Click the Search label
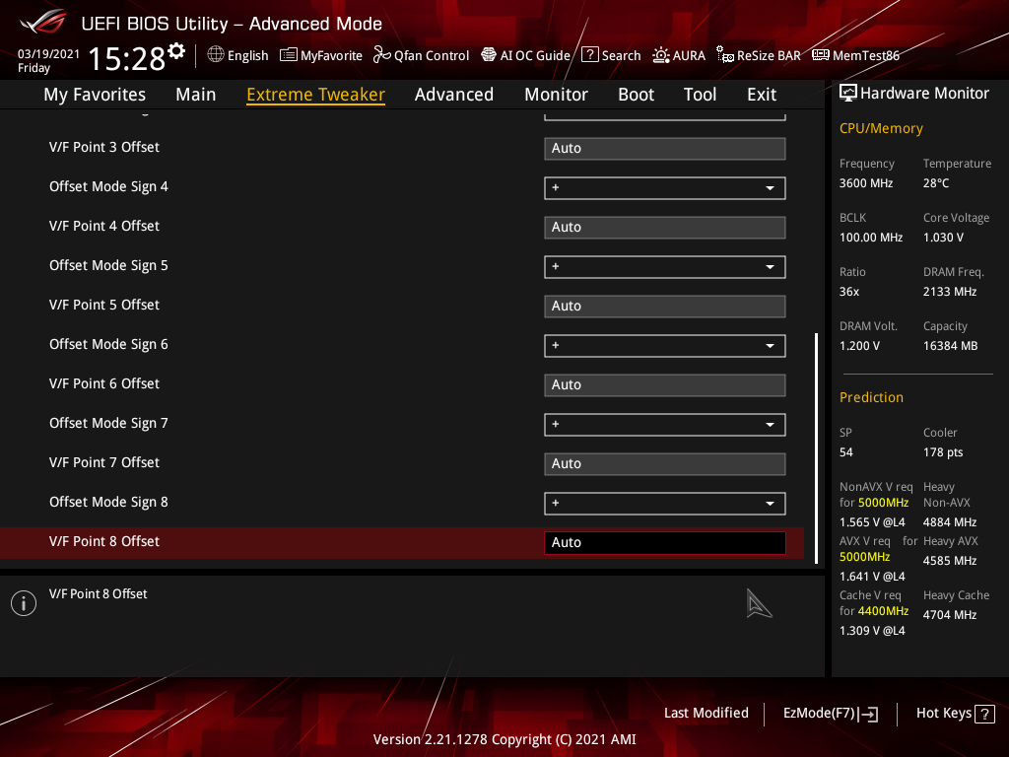The height and width of the screenshot is (757, 1009). tap(621, 55)
